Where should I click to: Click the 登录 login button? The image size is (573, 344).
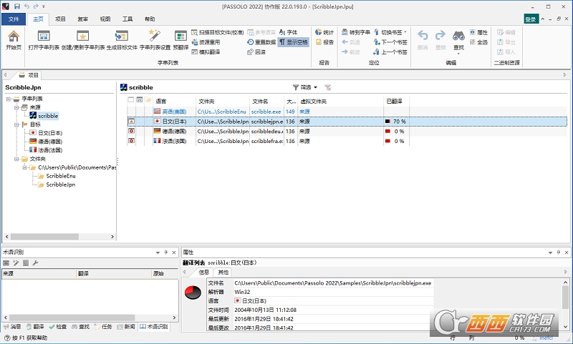[x=531, y=19]
